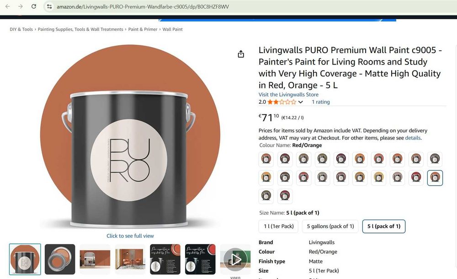The width and height of the screenshot is (457, 279).
Task: Go back using the browser back arrow
Action: pos(8,6)
